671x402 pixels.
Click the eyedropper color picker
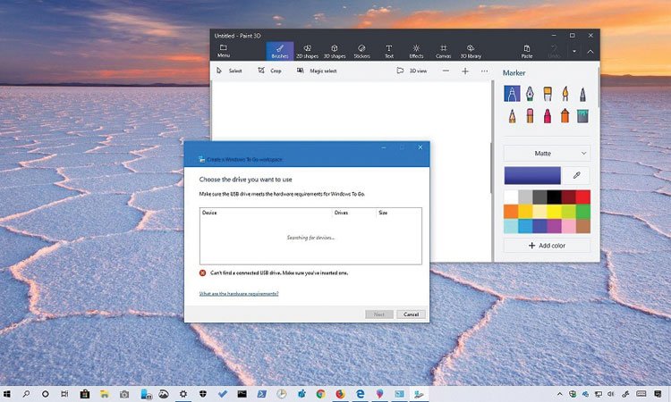578,176
